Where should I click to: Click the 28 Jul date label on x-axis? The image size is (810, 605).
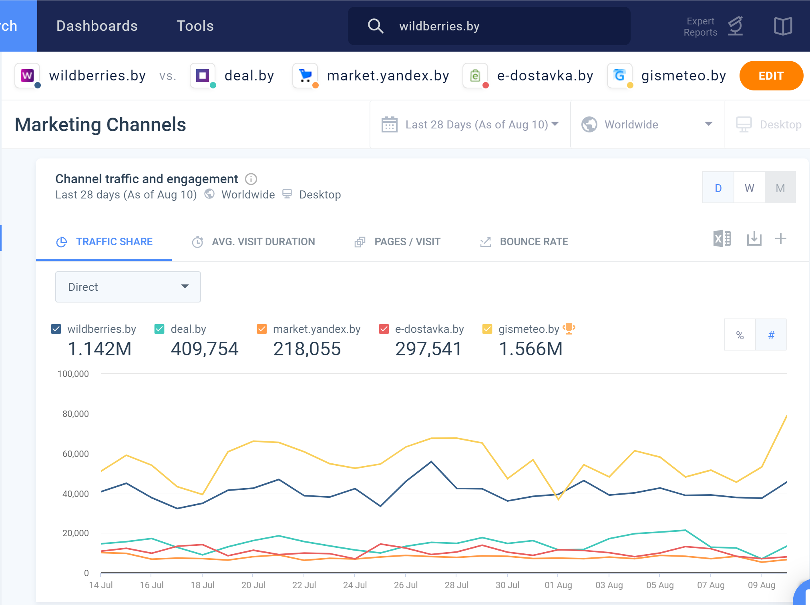pos(456,585)
